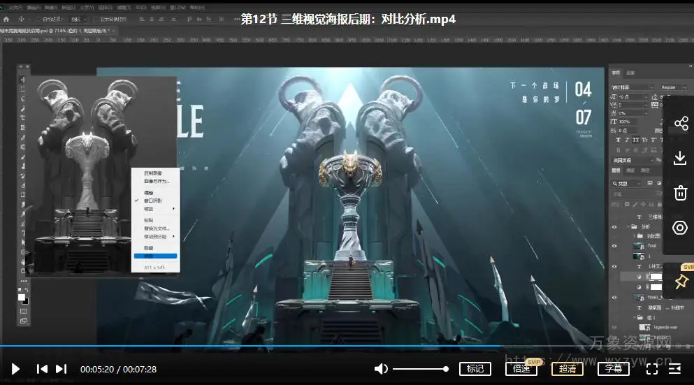The width and height of the screenshot is (694, 385).
Task: Toggle the checked 窗口阴影 menu option
Action: (154, 201)
